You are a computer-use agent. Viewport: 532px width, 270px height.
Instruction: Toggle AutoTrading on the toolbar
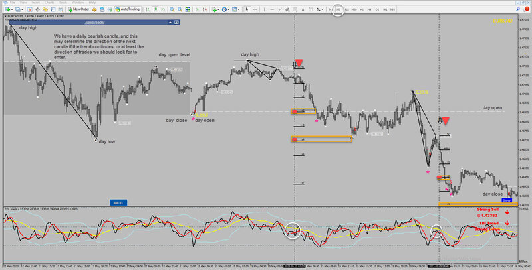[128, 9]
